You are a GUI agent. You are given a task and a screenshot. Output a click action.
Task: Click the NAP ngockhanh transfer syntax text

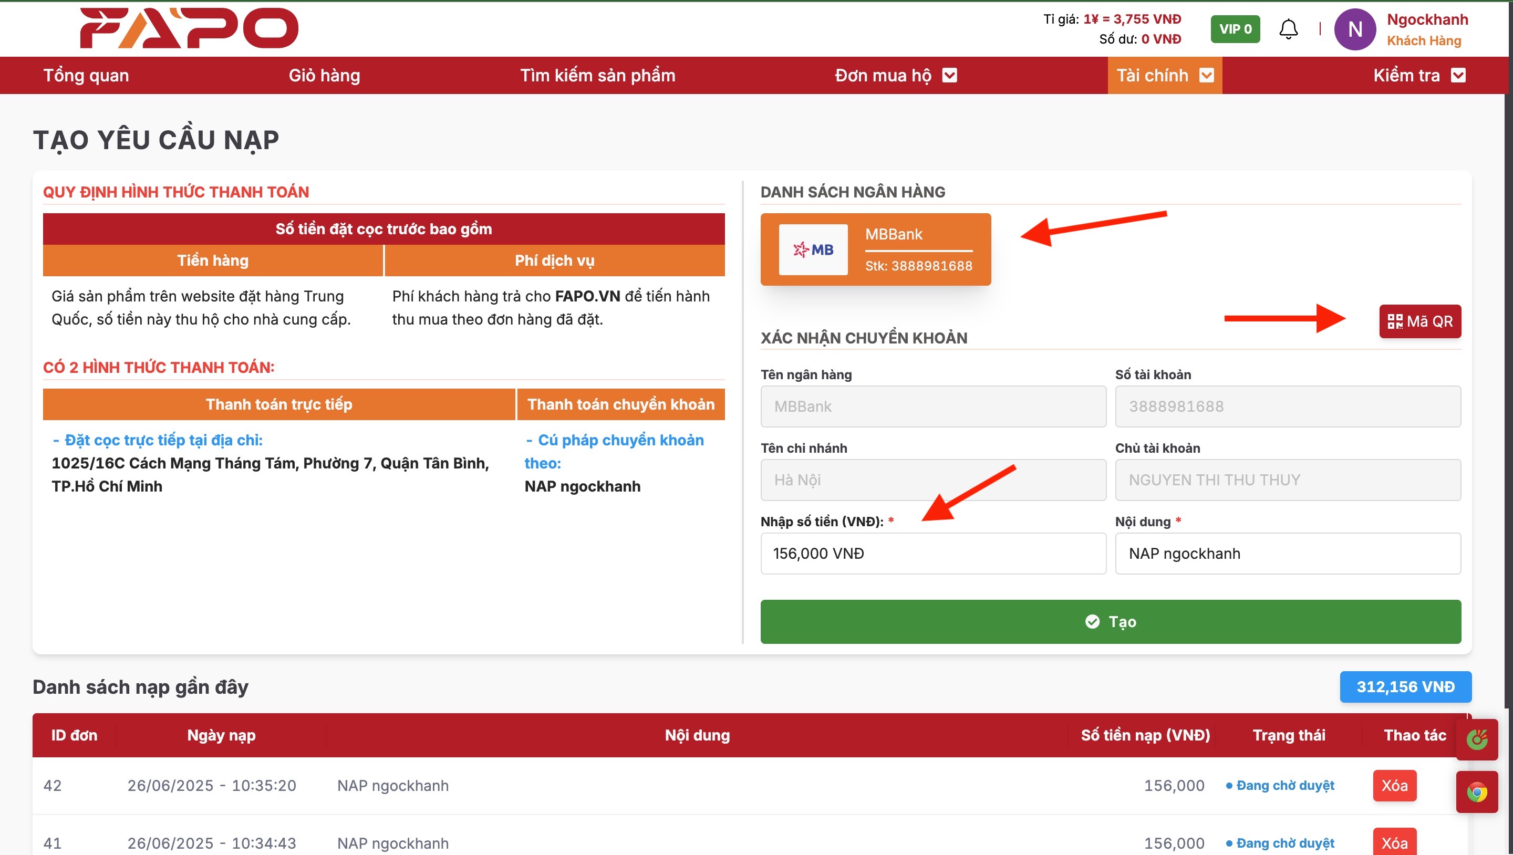point(582,486)
